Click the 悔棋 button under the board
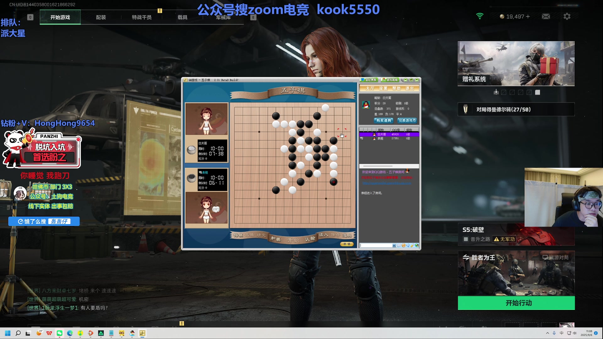Viewport: 603px width, 339px height. coord(238,235)
